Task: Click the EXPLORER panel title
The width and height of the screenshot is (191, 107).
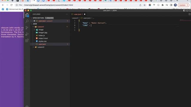Action: point(36,14)
